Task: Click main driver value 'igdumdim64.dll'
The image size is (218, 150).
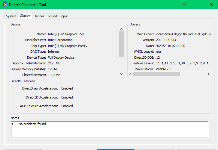Action: click(166, 34)
